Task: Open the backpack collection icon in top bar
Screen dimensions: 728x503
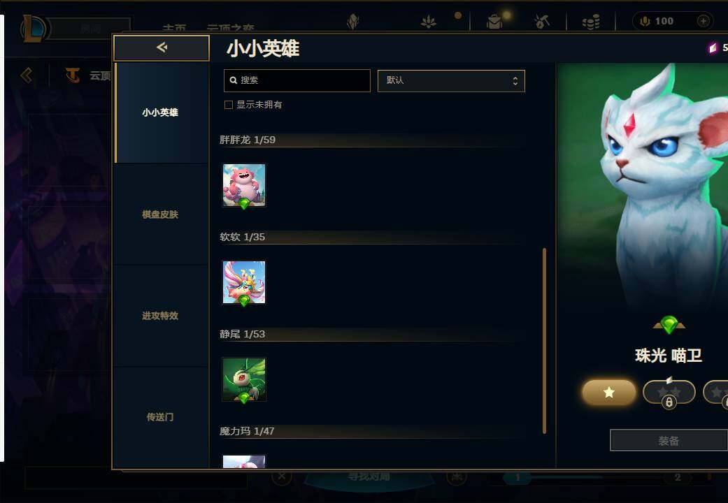Action: 494,22
